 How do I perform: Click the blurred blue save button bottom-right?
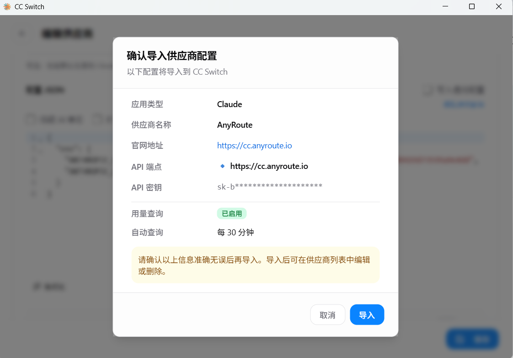point(472,339)
